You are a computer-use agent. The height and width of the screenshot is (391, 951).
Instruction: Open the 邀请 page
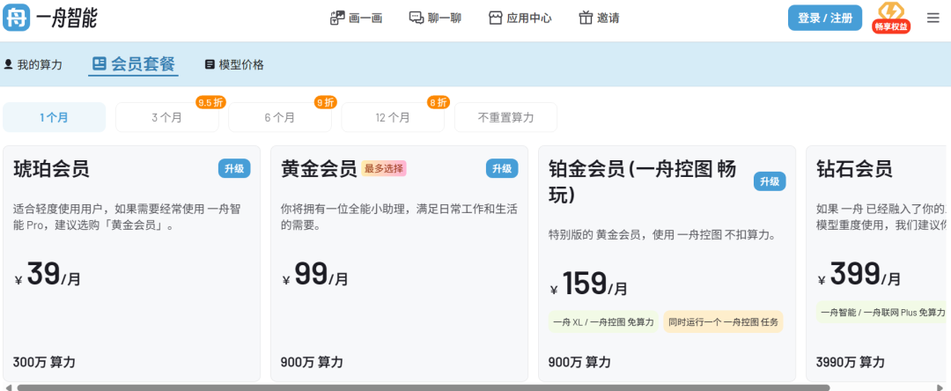click(600, 18)
